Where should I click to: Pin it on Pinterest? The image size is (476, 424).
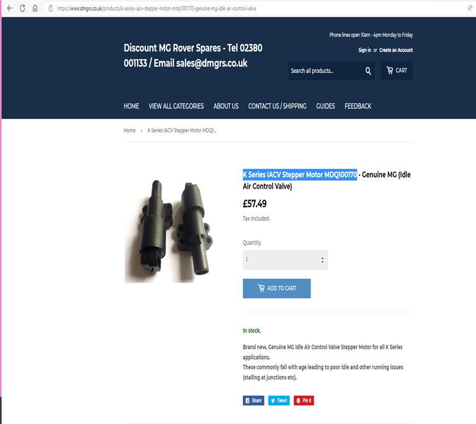click(x=304, y=400)
